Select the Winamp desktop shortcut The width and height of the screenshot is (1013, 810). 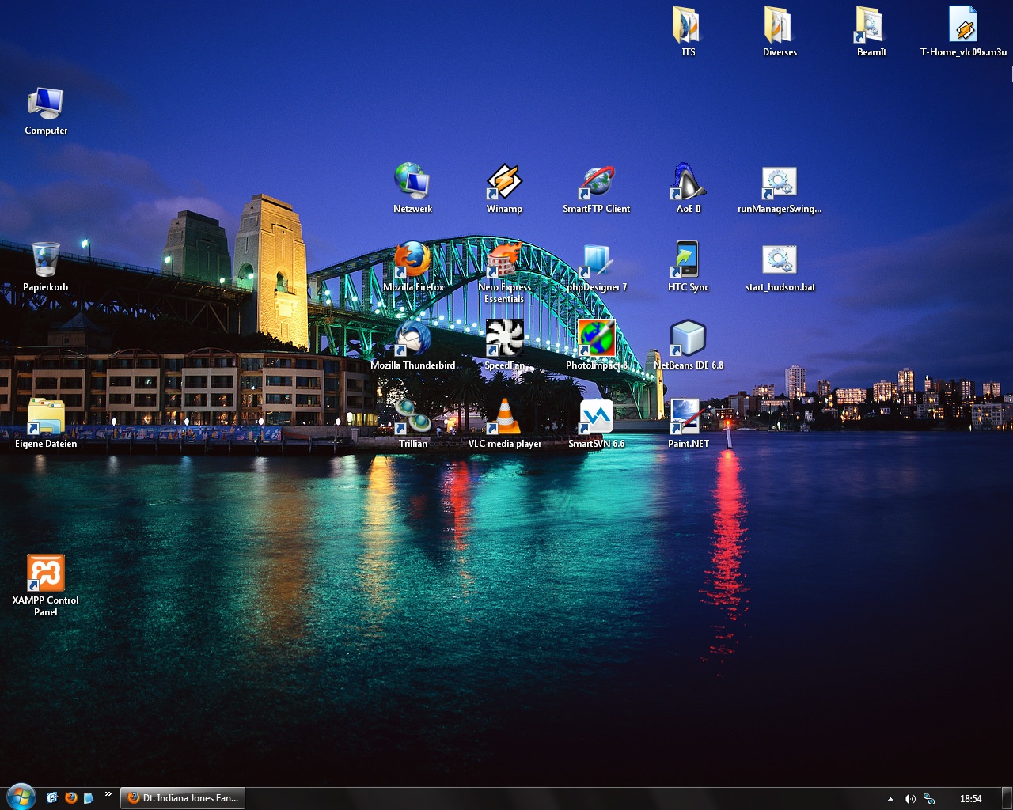coord(504,184)
